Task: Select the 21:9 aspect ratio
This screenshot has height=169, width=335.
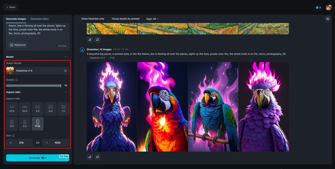Action: (x=12, y=109)
